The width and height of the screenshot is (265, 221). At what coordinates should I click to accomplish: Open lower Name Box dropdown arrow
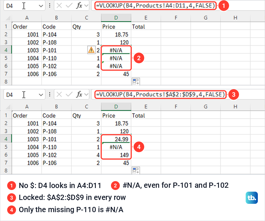(41, 95)
